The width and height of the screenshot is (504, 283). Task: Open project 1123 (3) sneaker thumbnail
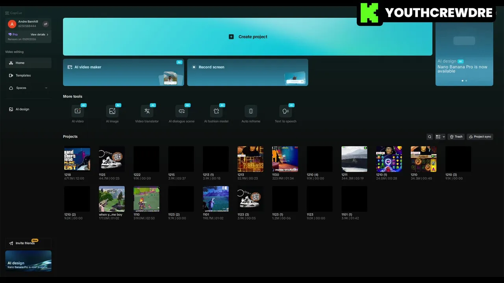coord(250,199)
